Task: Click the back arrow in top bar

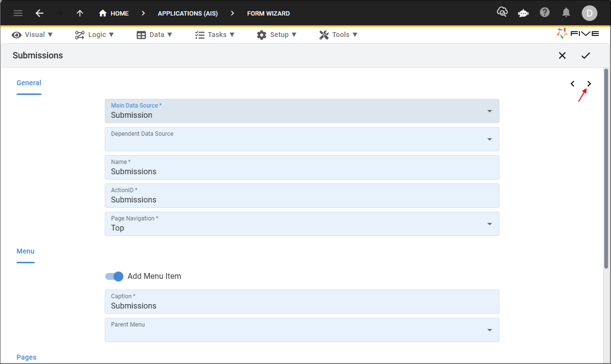Action: pos(39,13)
